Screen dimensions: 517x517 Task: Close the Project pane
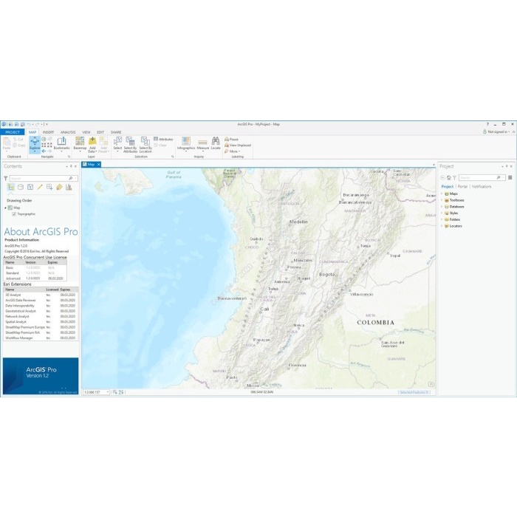(x=511, y=166)
